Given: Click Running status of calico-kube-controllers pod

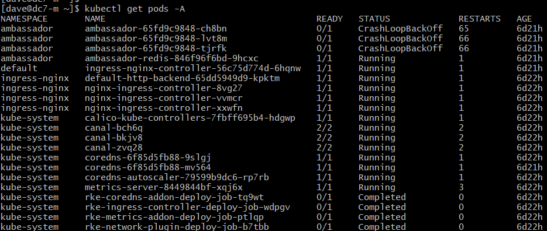Looking at the screenshot, I should (x=377, y=118).
